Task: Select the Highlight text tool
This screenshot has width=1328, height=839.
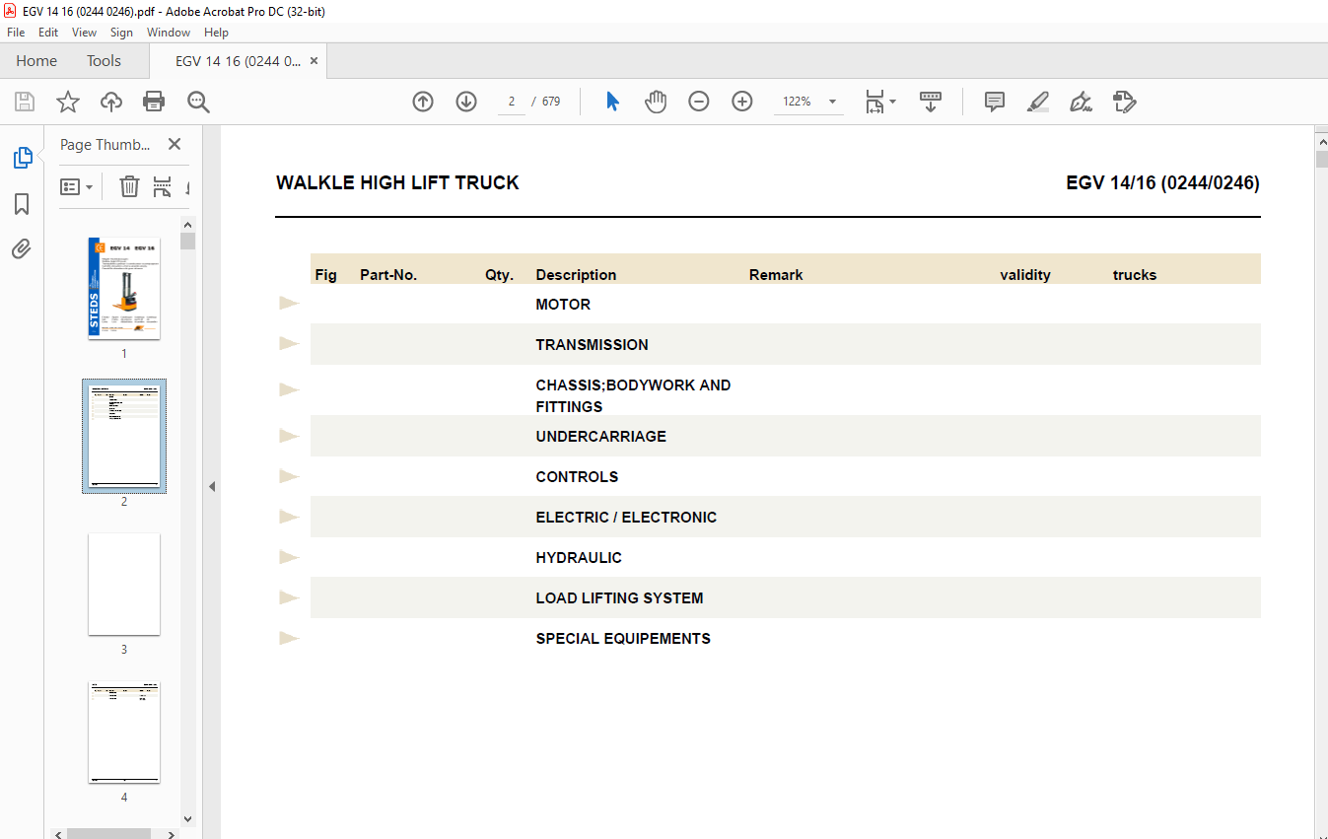Action: [x=1038, y=102]
